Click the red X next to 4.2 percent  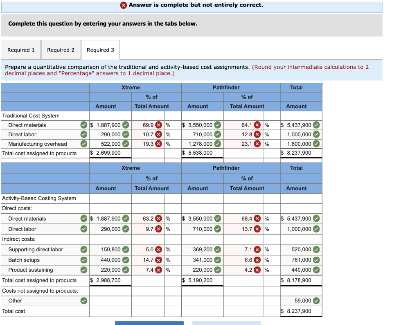click(257, 270)
